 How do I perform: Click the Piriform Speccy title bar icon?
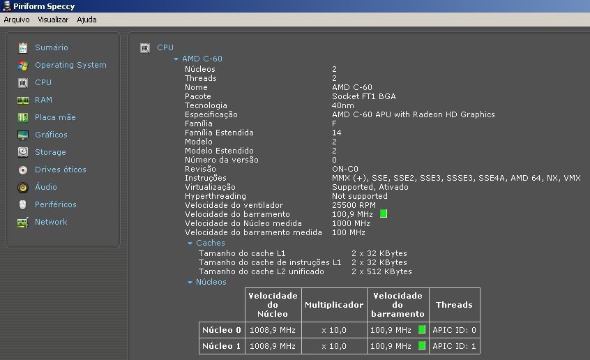pyautogui.click(x=6, y=6)
